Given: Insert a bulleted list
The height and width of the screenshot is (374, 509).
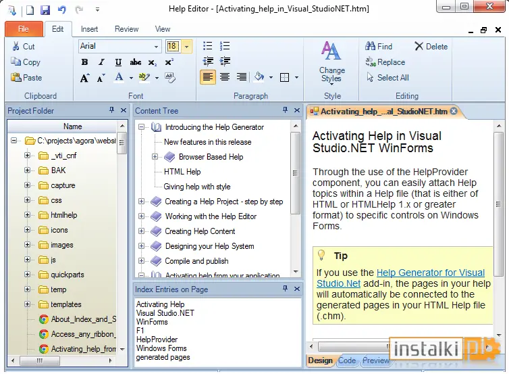Looking at the screenshot, I should tap(207, 46).
